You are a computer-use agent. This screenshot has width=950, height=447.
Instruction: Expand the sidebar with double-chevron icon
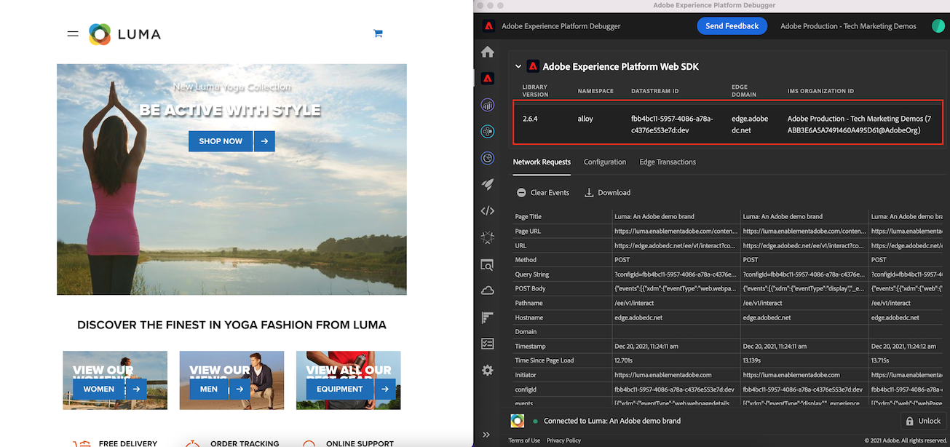[486, 435]
